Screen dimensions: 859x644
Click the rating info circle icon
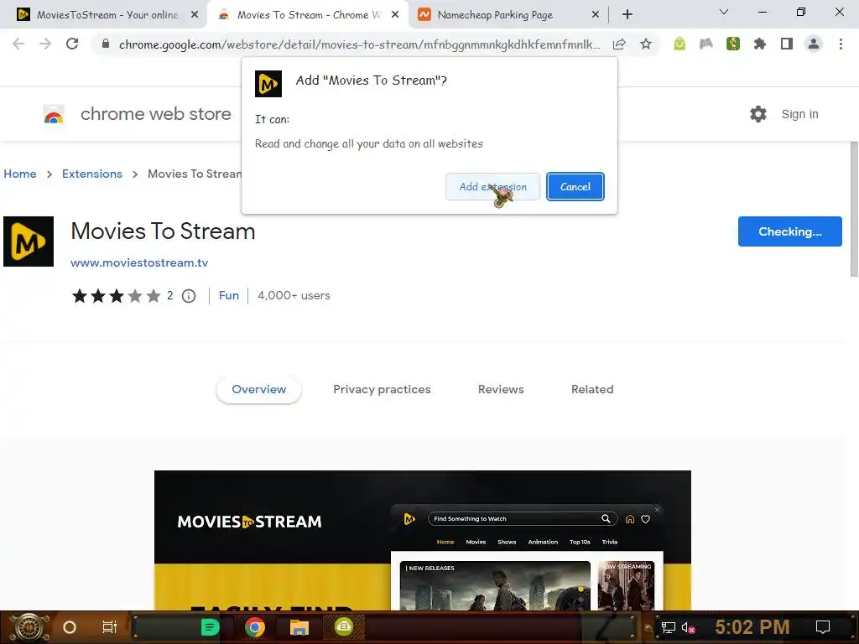[189, 296]
